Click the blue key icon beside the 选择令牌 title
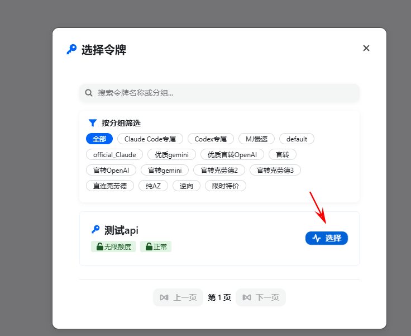The height and width of the screenshot is (336, 411). pyautogui.click(x=71, y=49)
